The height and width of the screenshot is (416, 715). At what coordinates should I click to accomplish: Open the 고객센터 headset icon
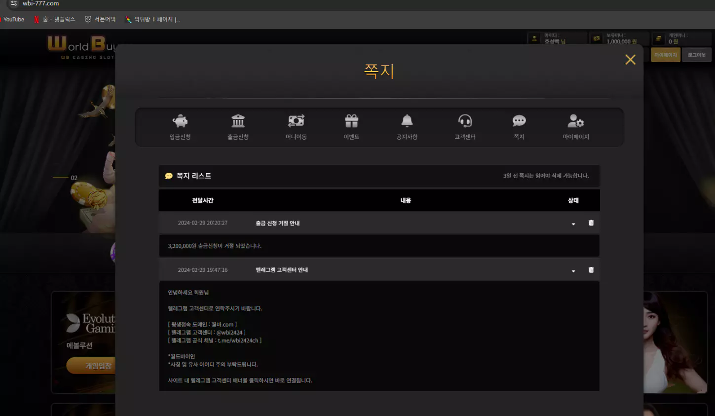[x=465, y=121]
